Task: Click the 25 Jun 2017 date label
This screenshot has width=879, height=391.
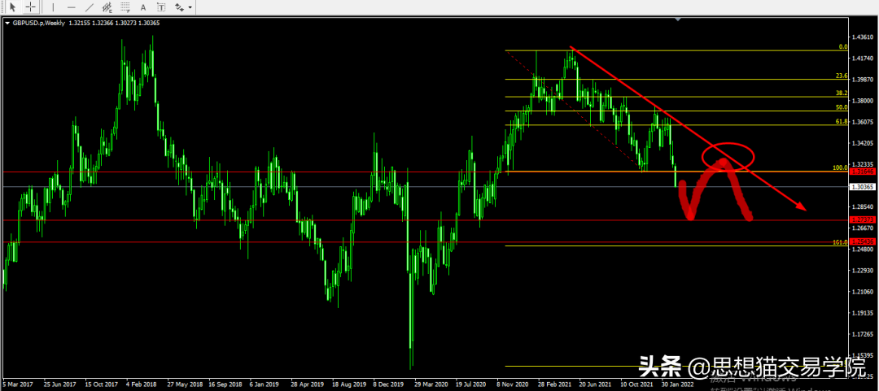Action: (x=59, y=384)
